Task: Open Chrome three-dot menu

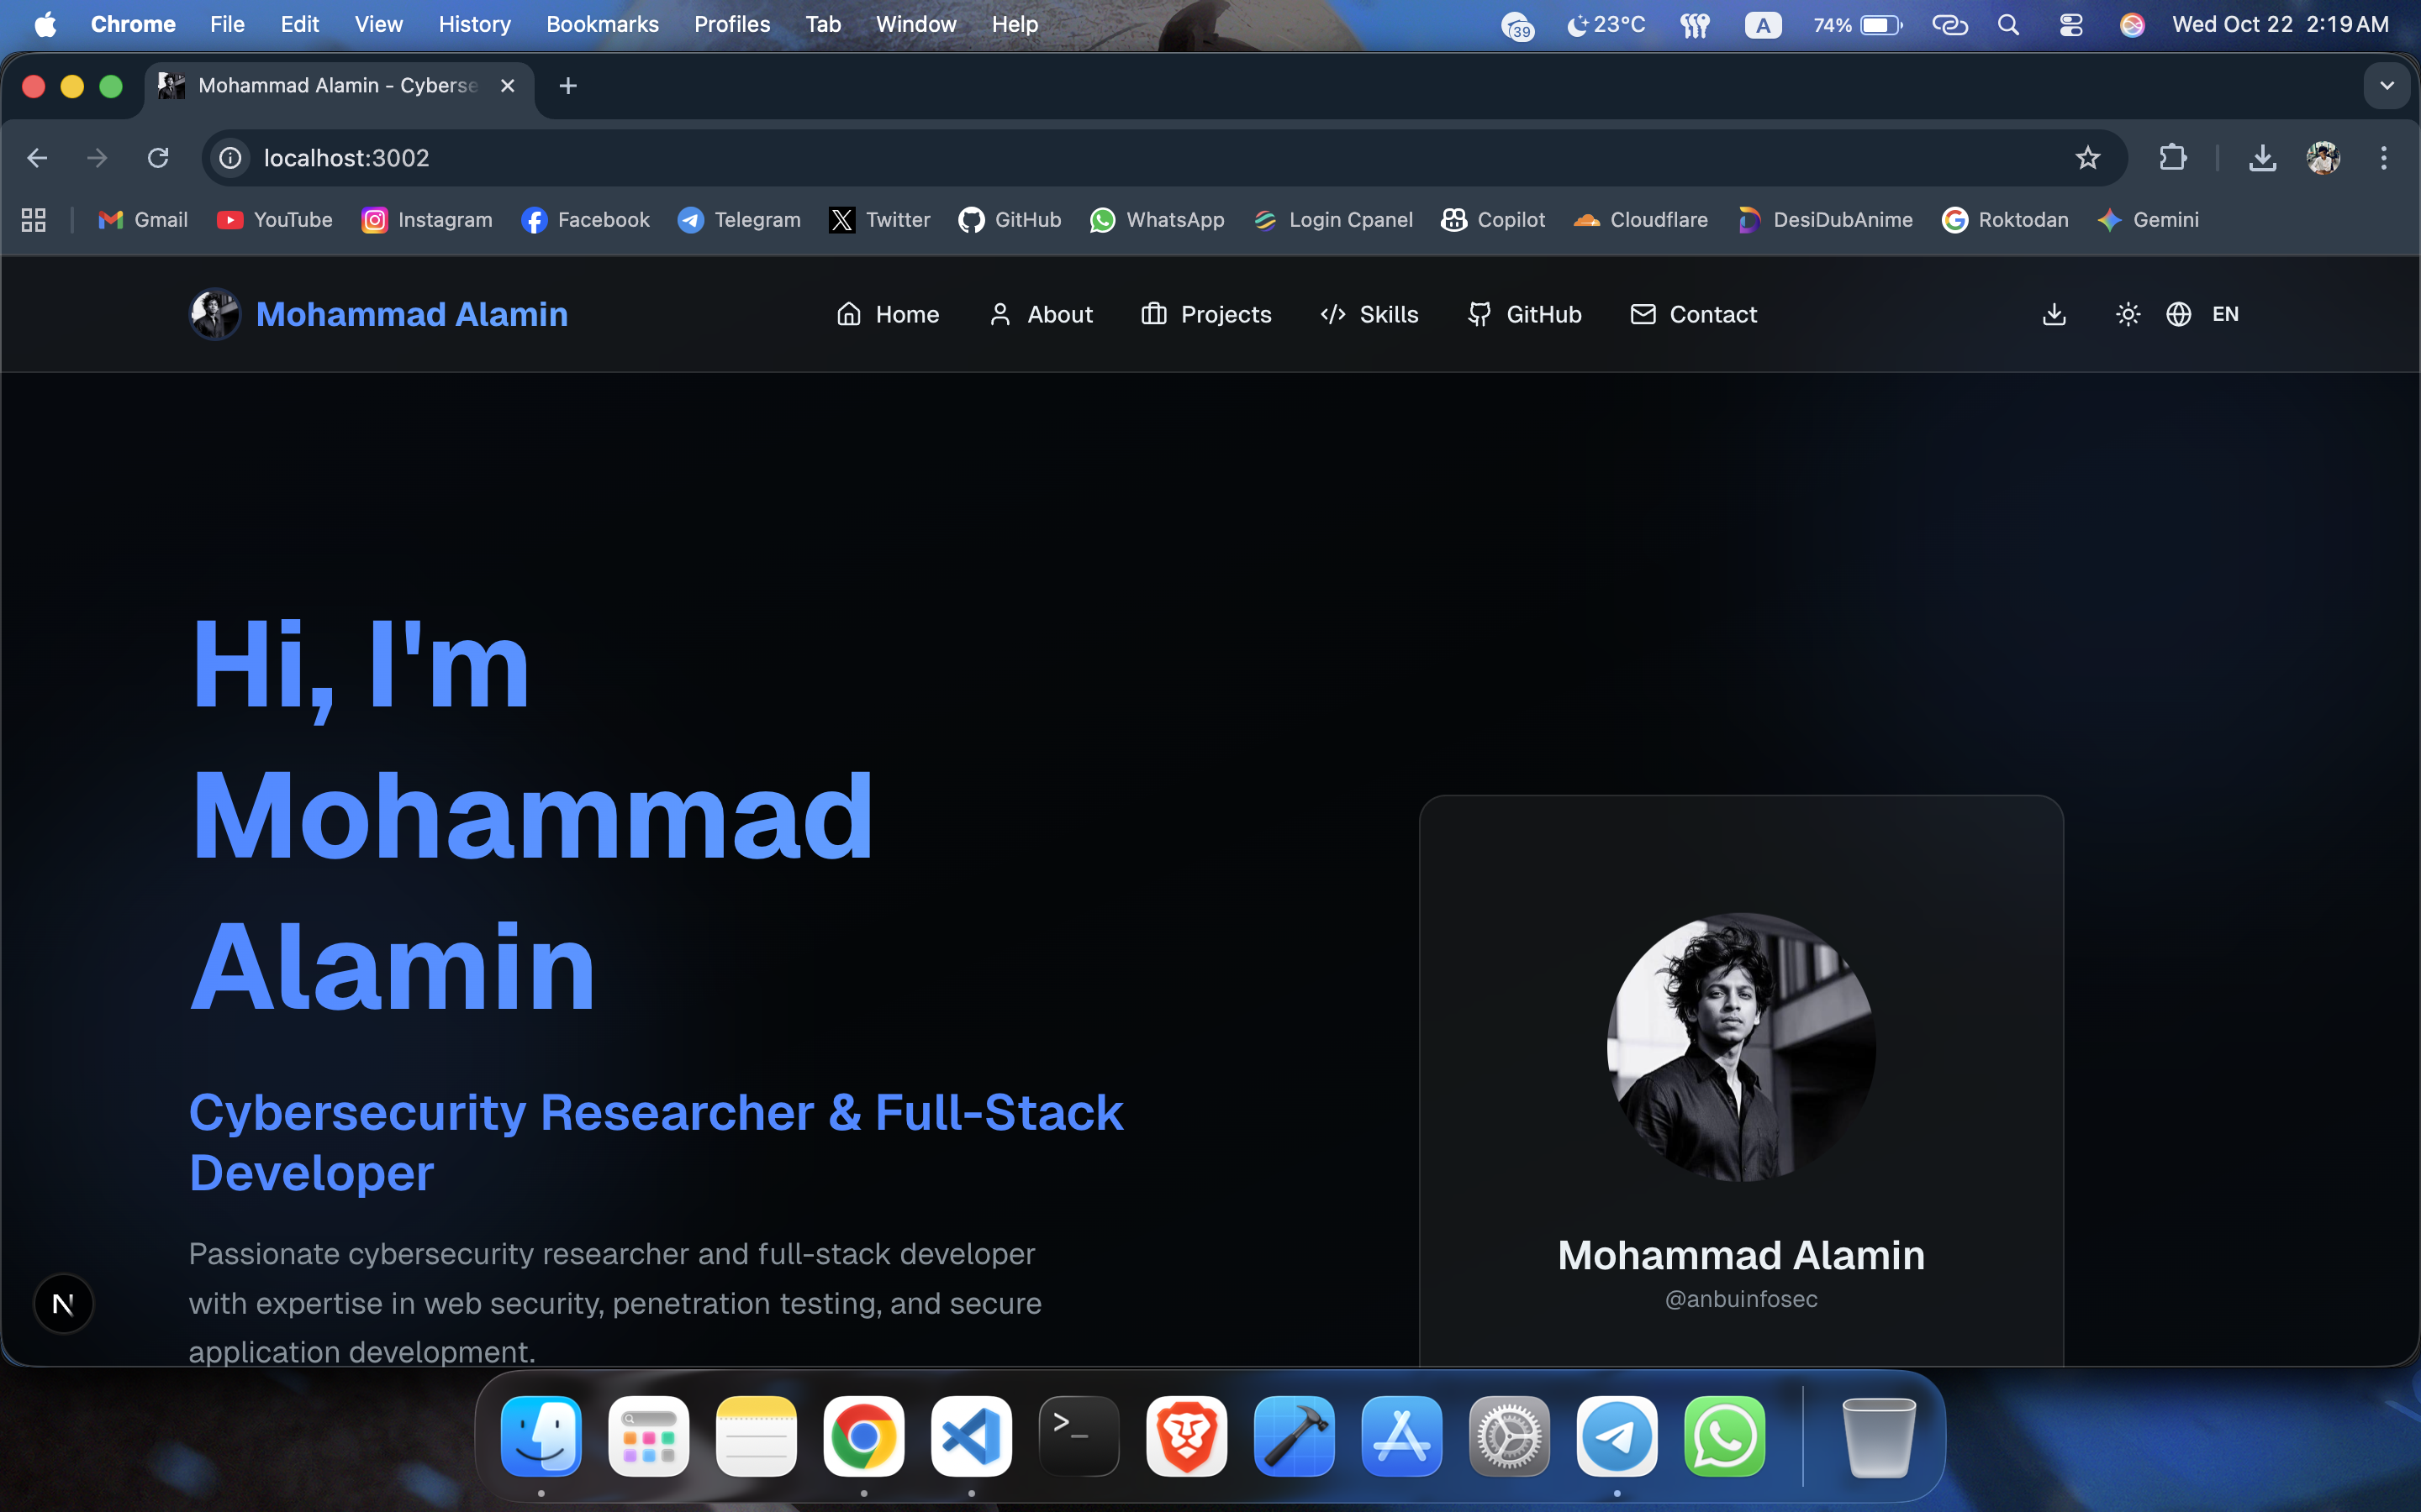Action: [2383, 158]
